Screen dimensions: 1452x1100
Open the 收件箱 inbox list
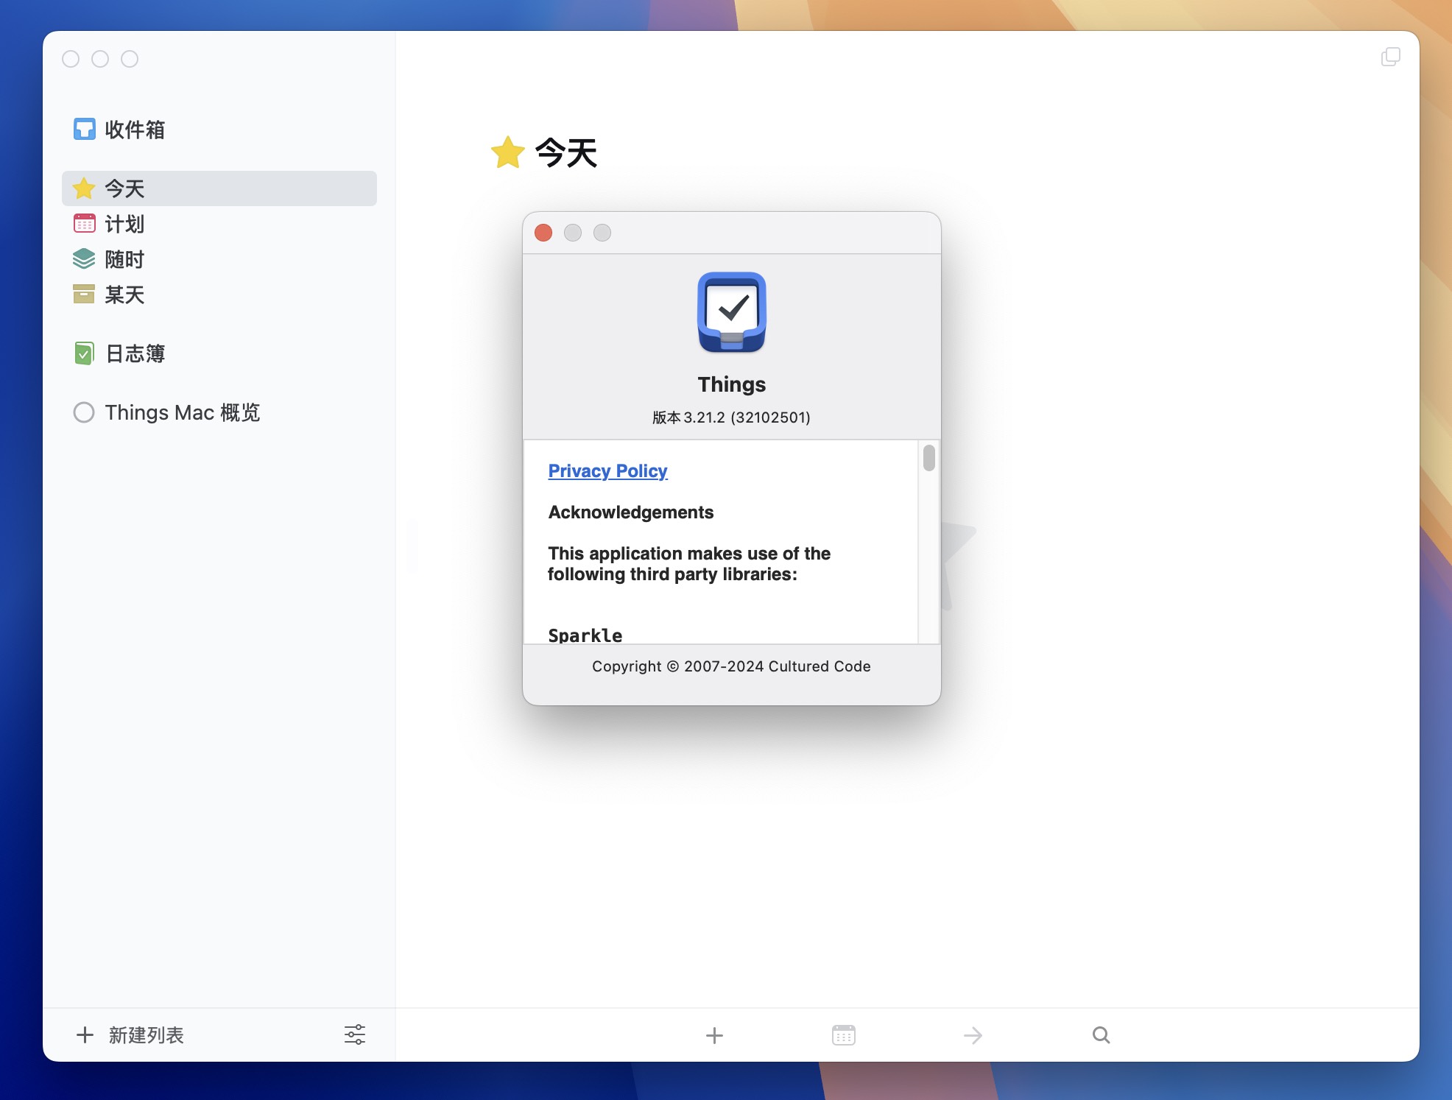click(x=219, y=130)
